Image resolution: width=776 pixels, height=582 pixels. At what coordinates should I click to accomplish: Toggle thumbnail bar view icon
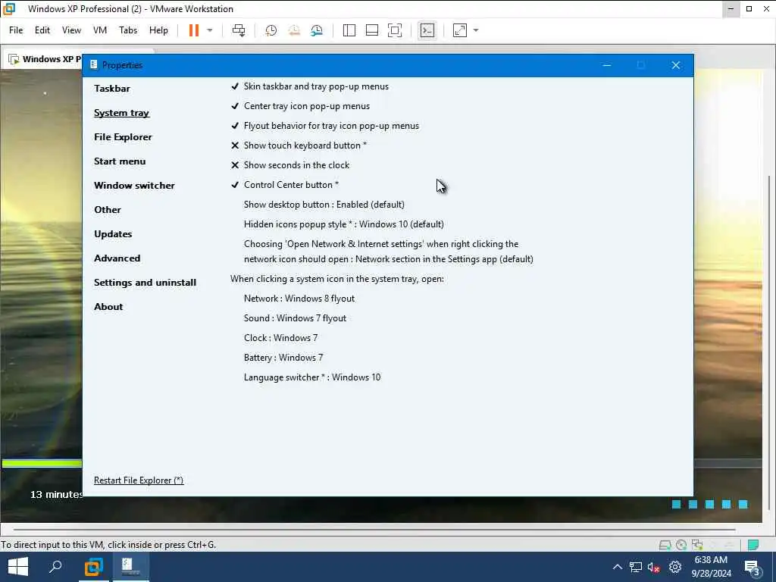coord(371,30)
